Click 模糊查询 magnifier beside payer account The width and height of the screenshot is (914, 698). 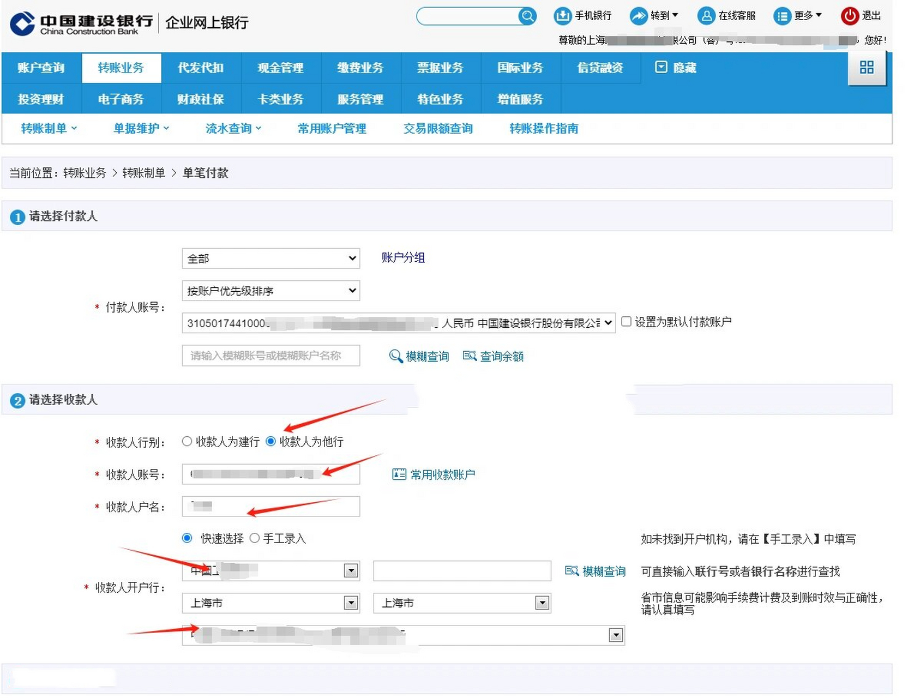[x=395, y=356]
